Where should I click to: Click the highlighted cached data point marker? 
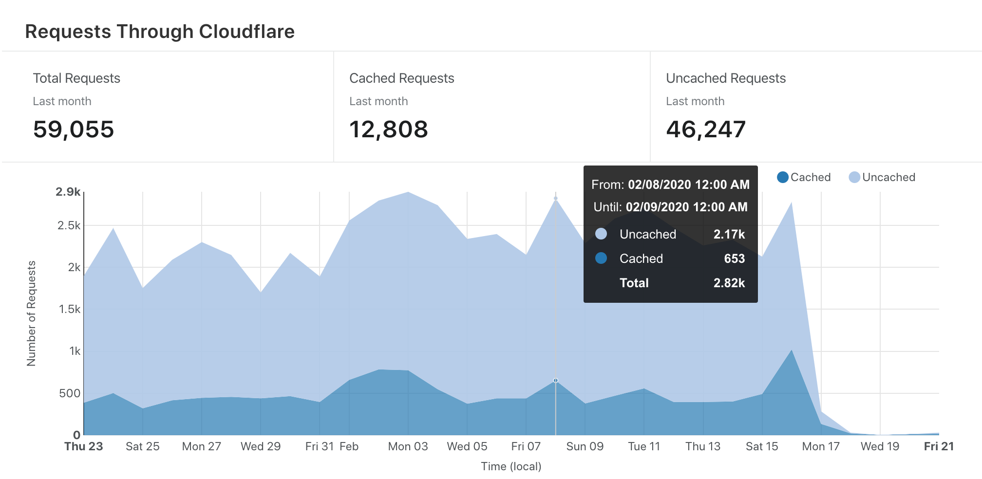click(x=555, y=380)
